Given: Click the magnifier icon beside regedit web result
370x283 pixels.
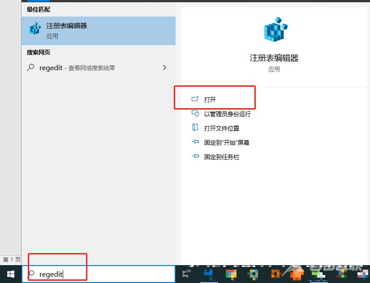Looking at the screenshot, I should pyautogui.click(x=30, y=68).
